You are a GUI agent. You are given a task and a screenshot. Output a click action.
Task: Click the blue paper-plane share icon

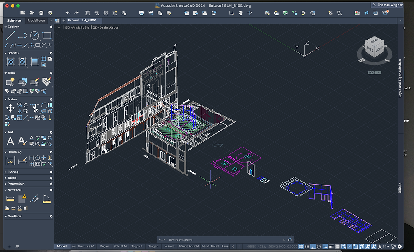[x=366, y=13]
